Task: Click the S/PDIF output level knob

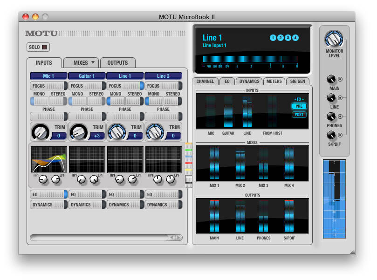Action: coord(331,135)
